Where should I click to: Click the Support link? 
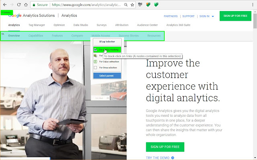coord(188,16)
